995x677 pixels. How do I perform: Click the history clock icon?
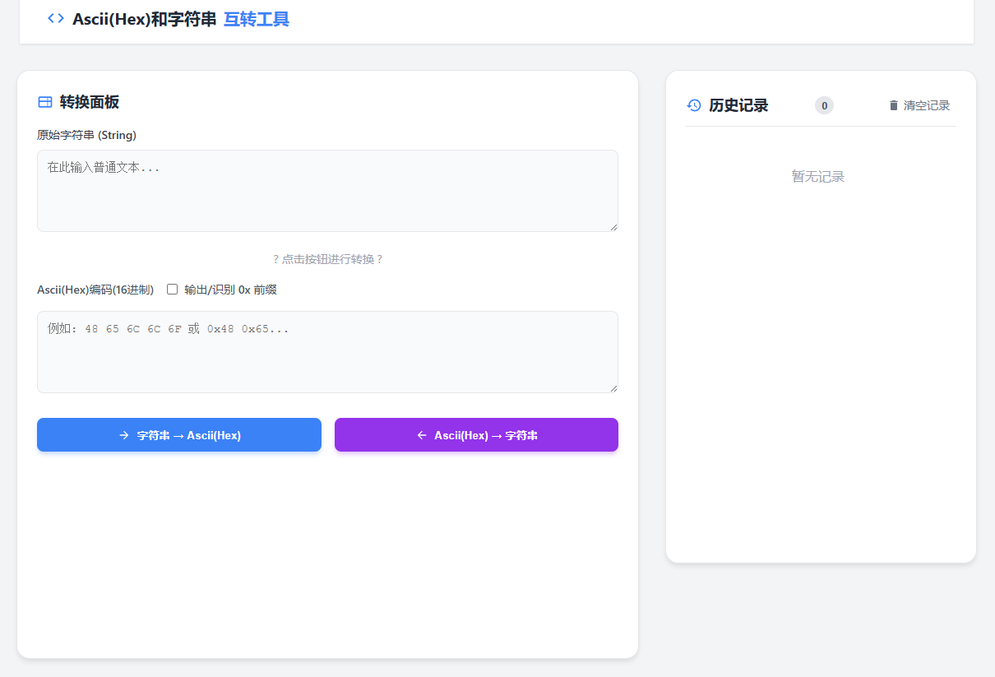pos(694,105)
